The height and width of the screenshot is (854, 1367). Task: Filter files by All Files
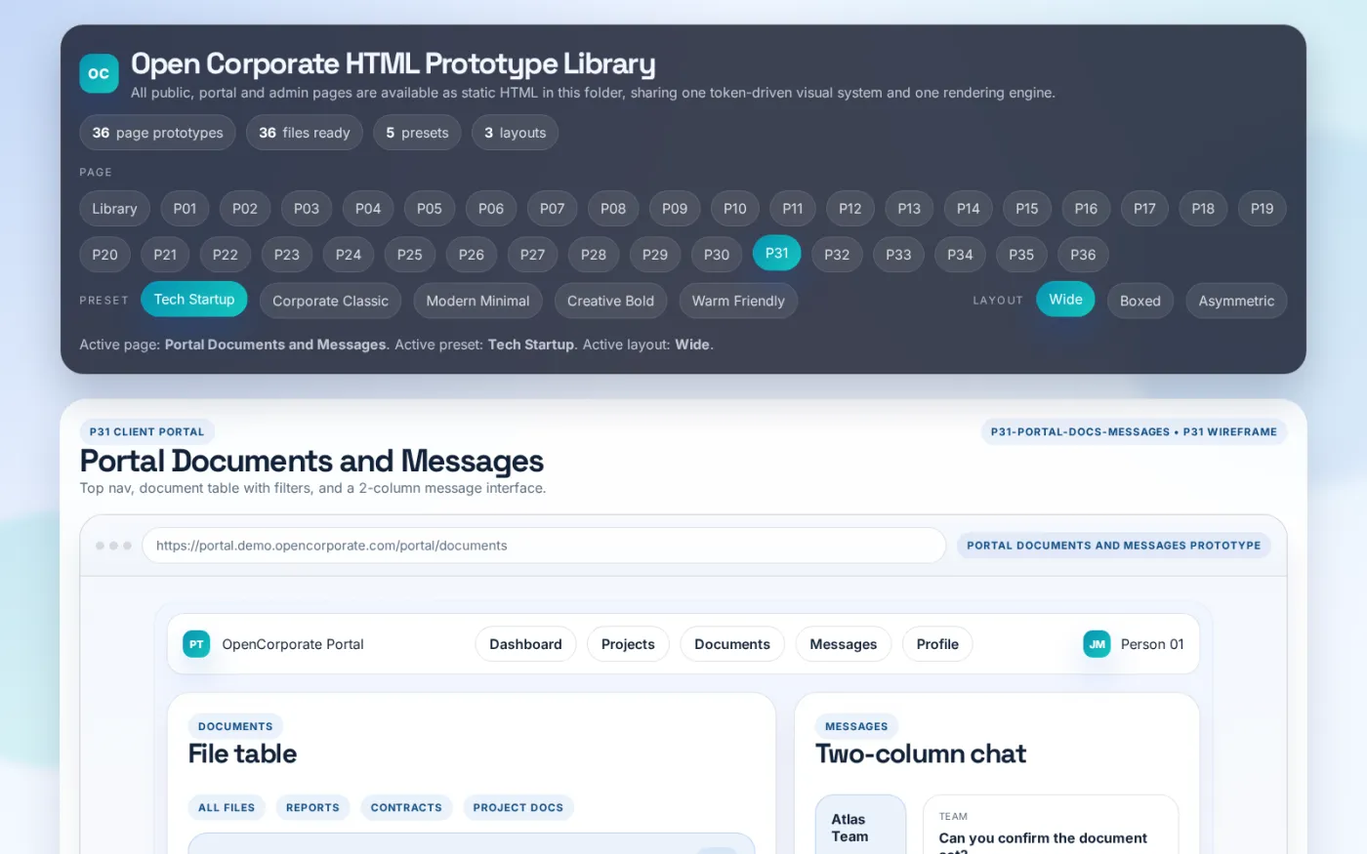coord(227,807)
